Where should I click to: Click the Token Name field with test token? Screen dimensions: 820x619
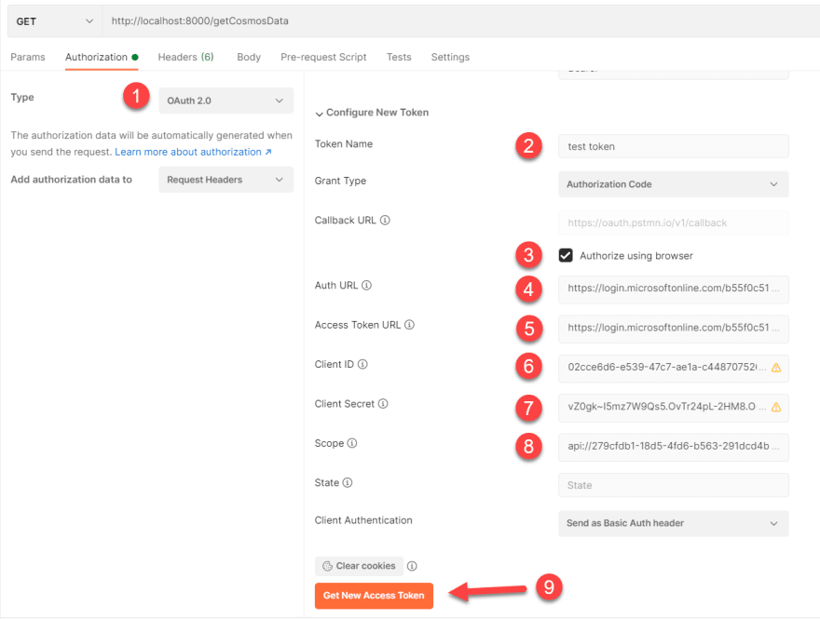click(x=673, y=146)
